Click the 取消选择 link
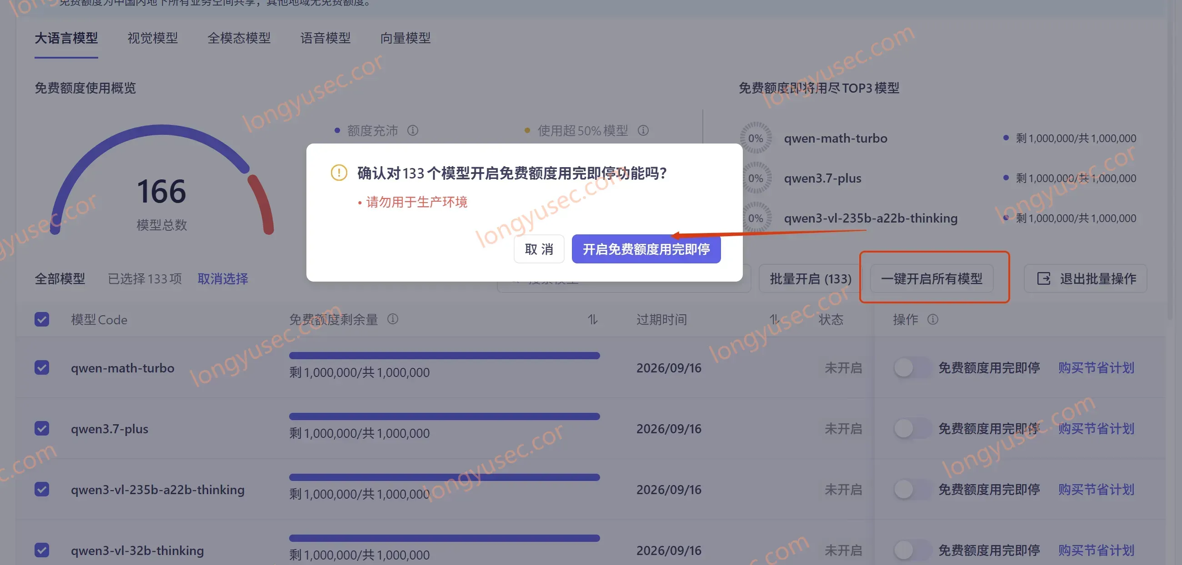 [x=223, y=278]
